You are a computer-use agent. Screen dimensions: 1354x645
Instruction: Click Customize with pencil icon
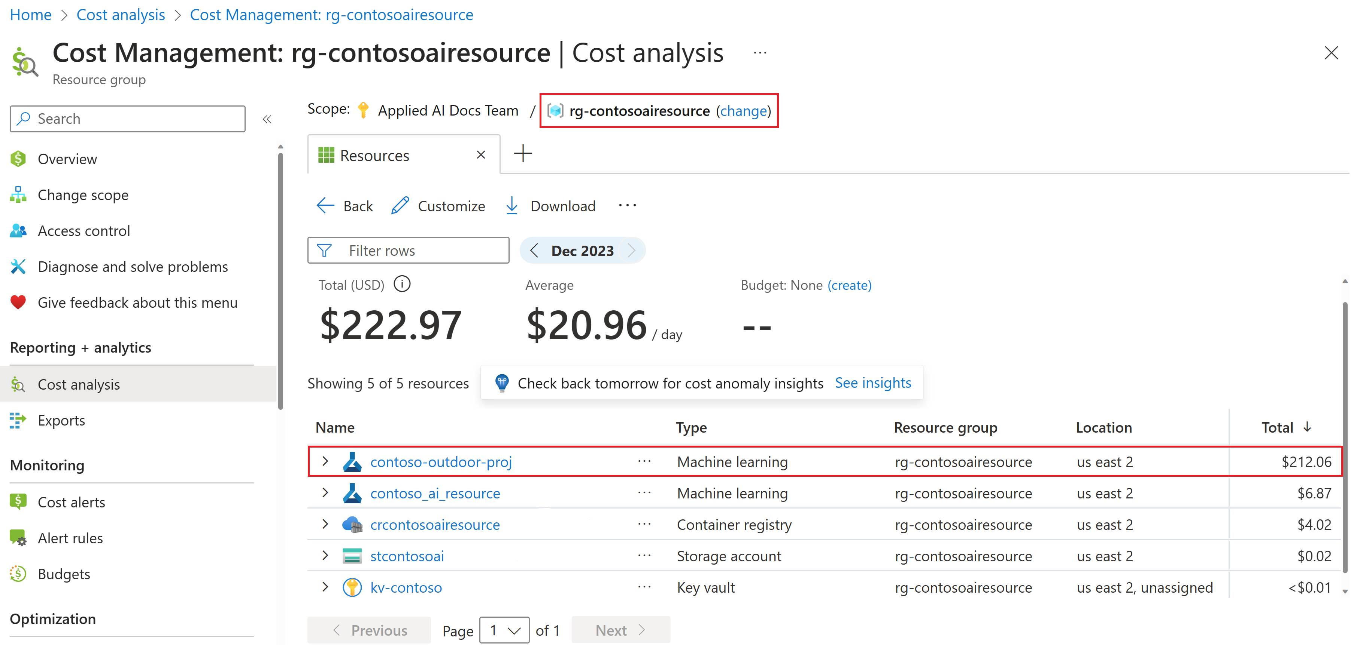(x=438, y=206)
